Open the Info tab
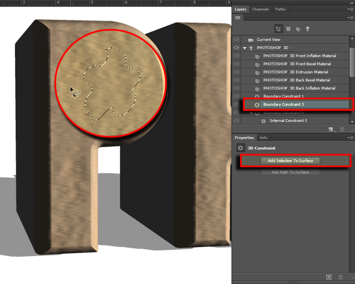 pos(264,138)
